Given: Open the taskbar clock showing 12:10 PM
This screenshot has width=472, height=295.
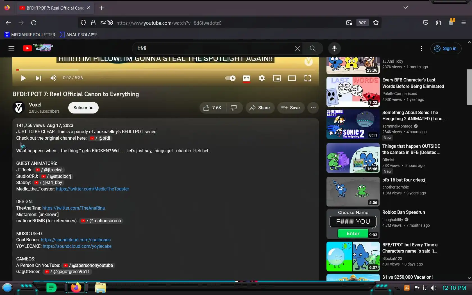Looking at the screenshot, I should 454,288.
